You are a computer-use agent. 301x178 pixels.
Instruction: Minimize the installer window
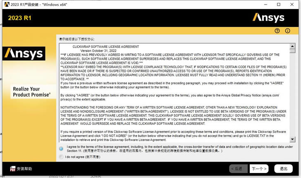tap(266, 5)
